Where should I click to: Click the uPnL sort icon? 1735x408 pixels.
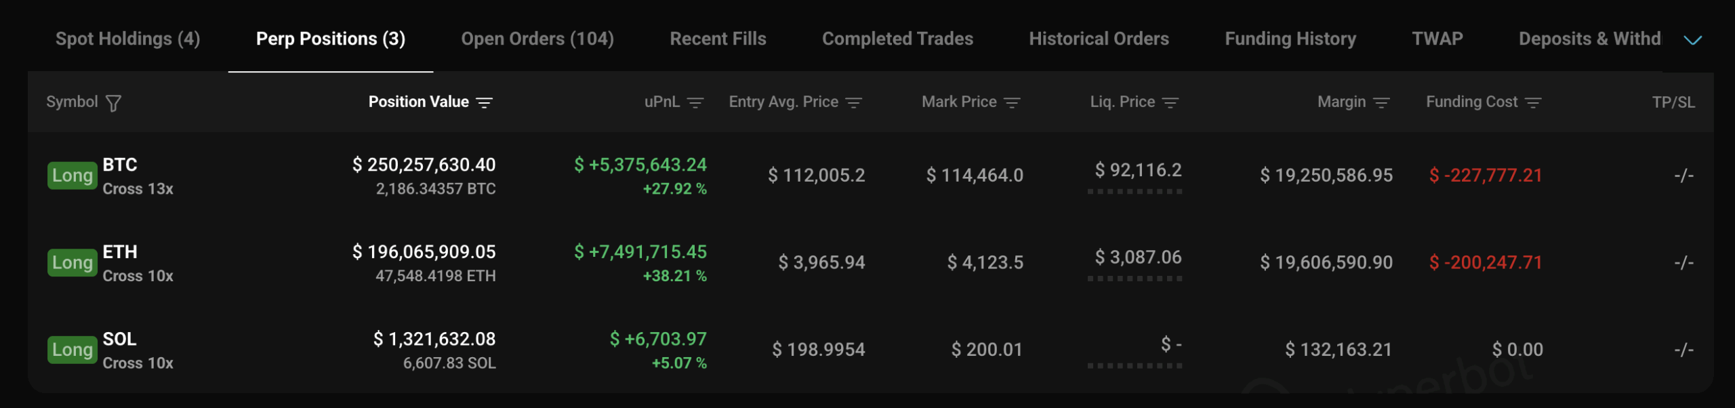695,103
